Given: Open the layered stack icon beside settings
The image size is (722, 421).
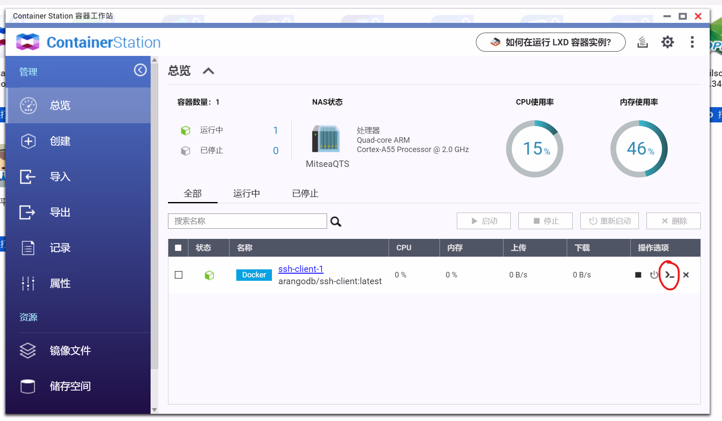Looking at the screenshot, I should tap(643, 42).
